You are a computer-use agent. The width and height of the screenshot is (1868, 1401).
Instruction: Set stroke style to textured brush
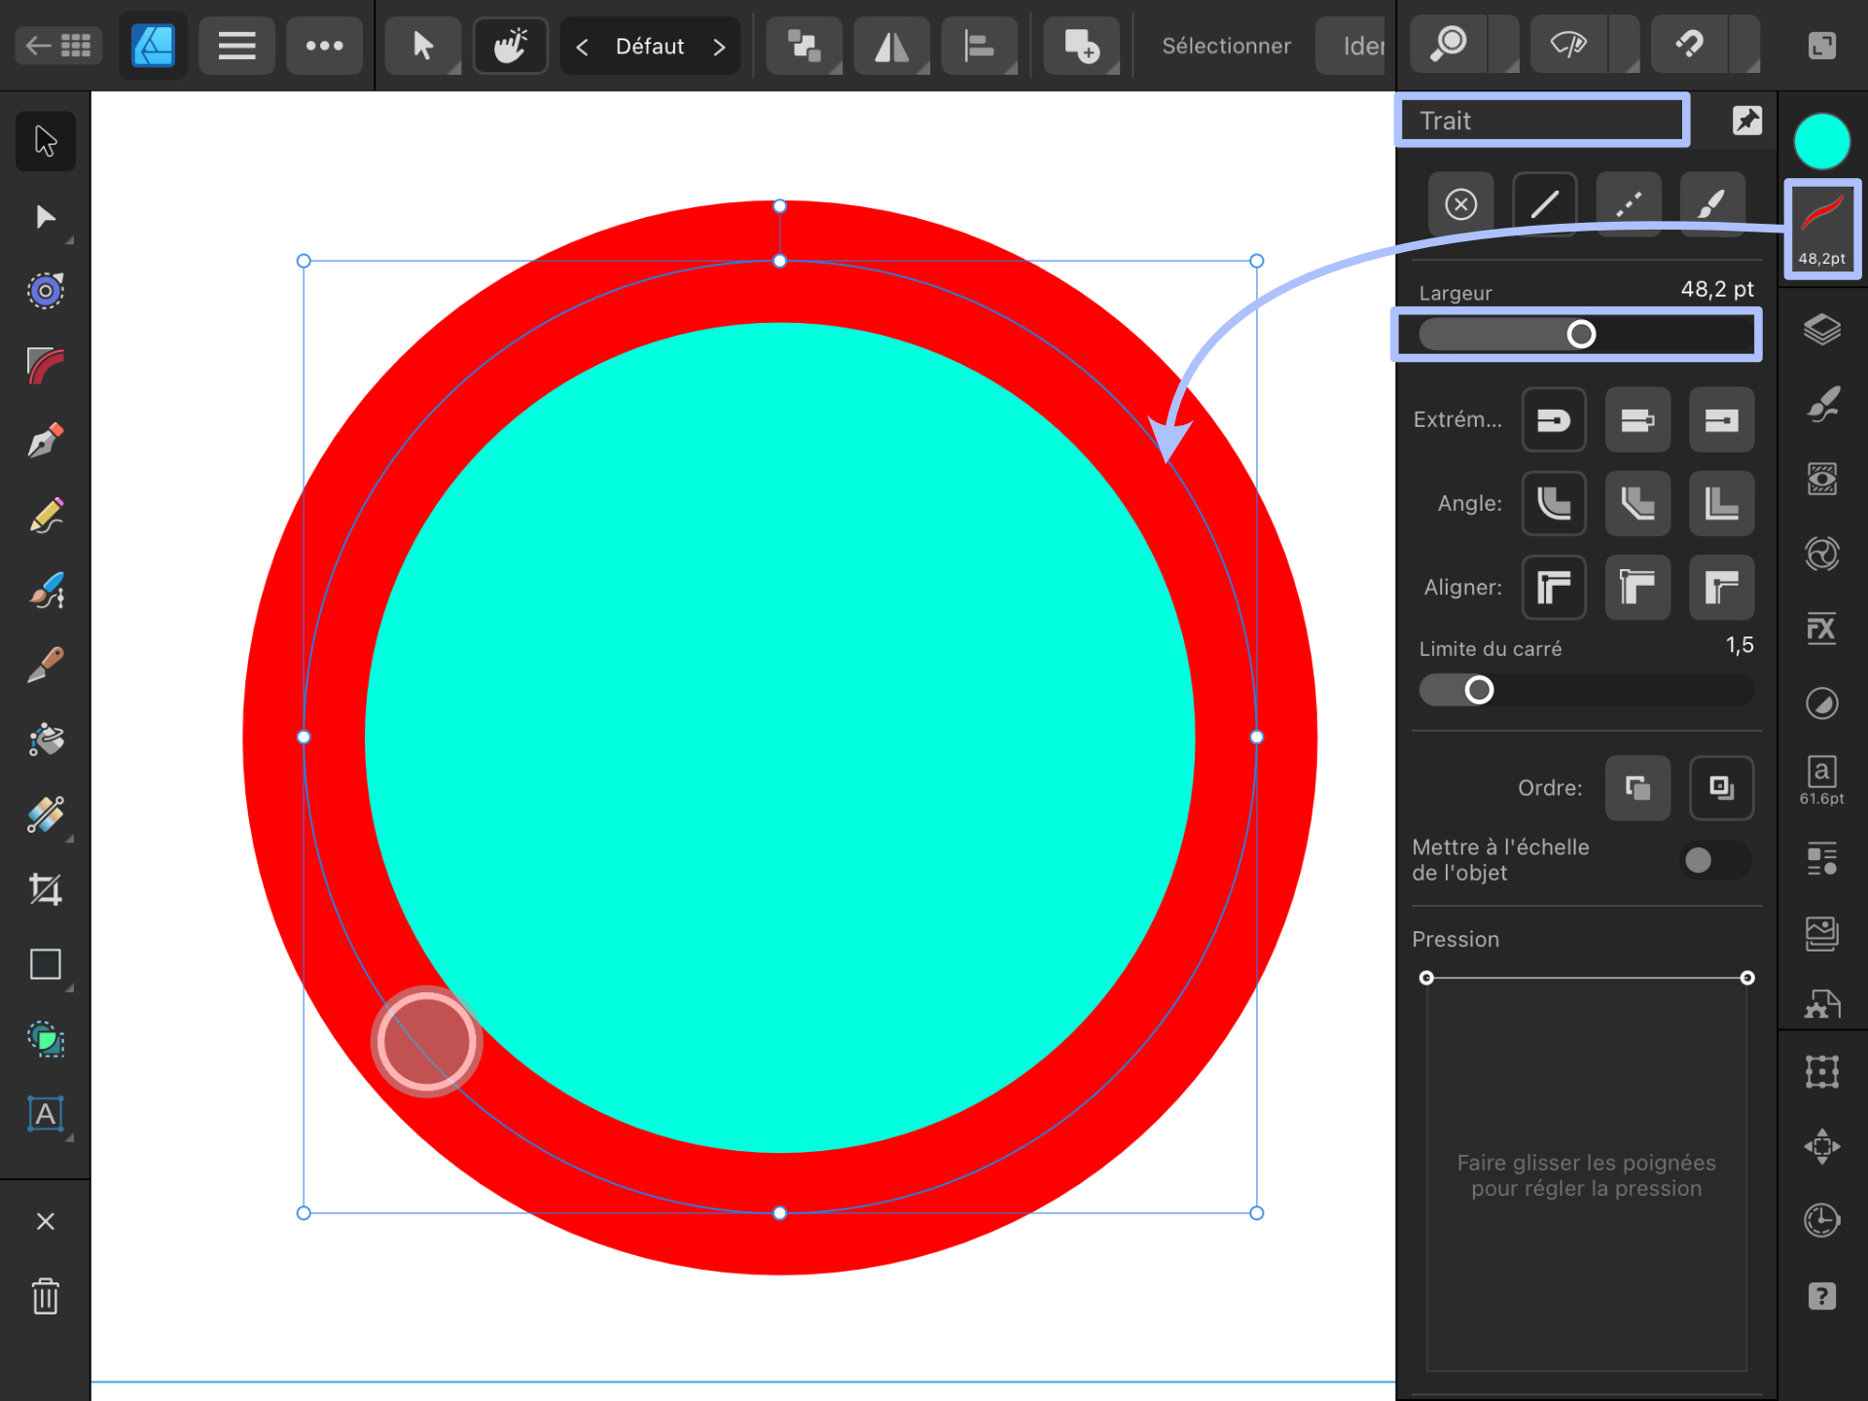point(1712,204)
